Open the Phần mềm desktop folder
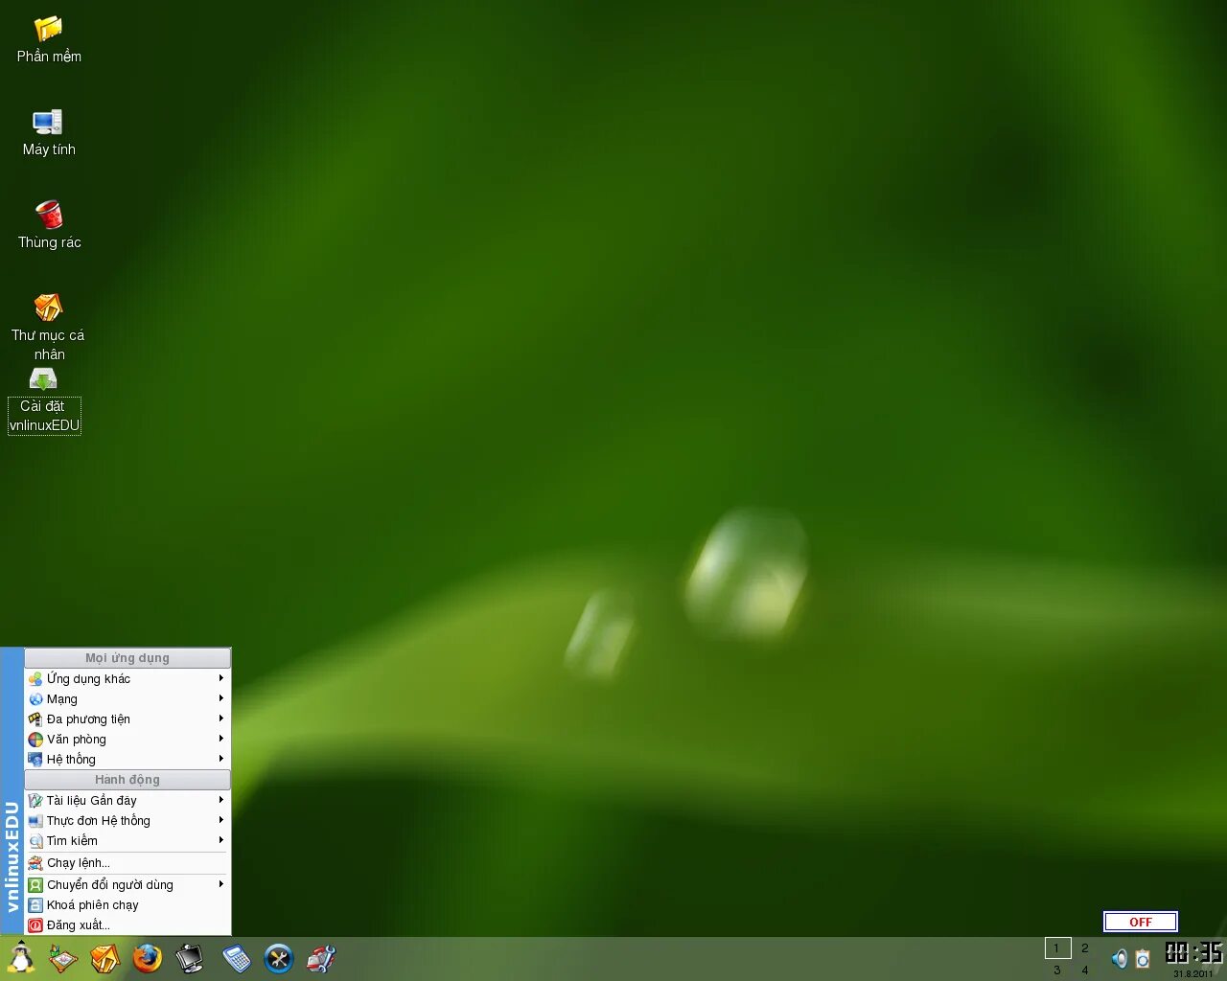Viewport: 1227px width, 981px height. pyautogui.click(x=48, y=29)
